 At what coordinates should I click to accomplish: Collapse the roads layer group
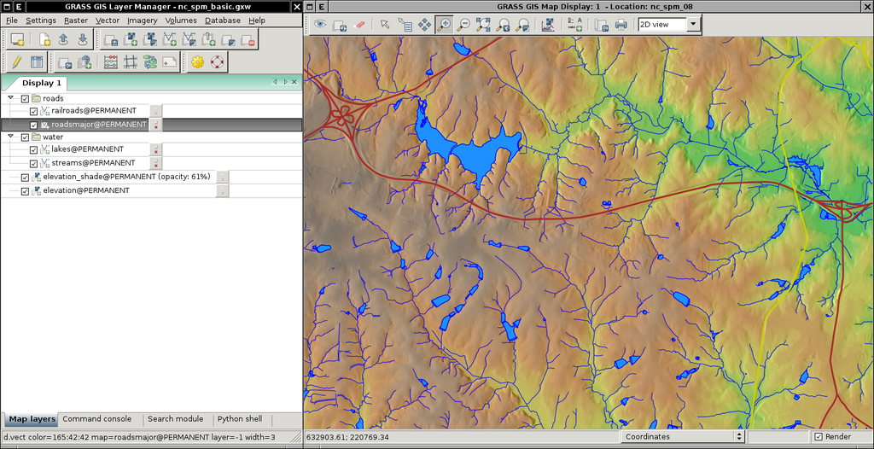11,98
